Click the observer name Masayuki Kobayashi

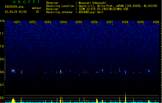click(x=92, y=3)
